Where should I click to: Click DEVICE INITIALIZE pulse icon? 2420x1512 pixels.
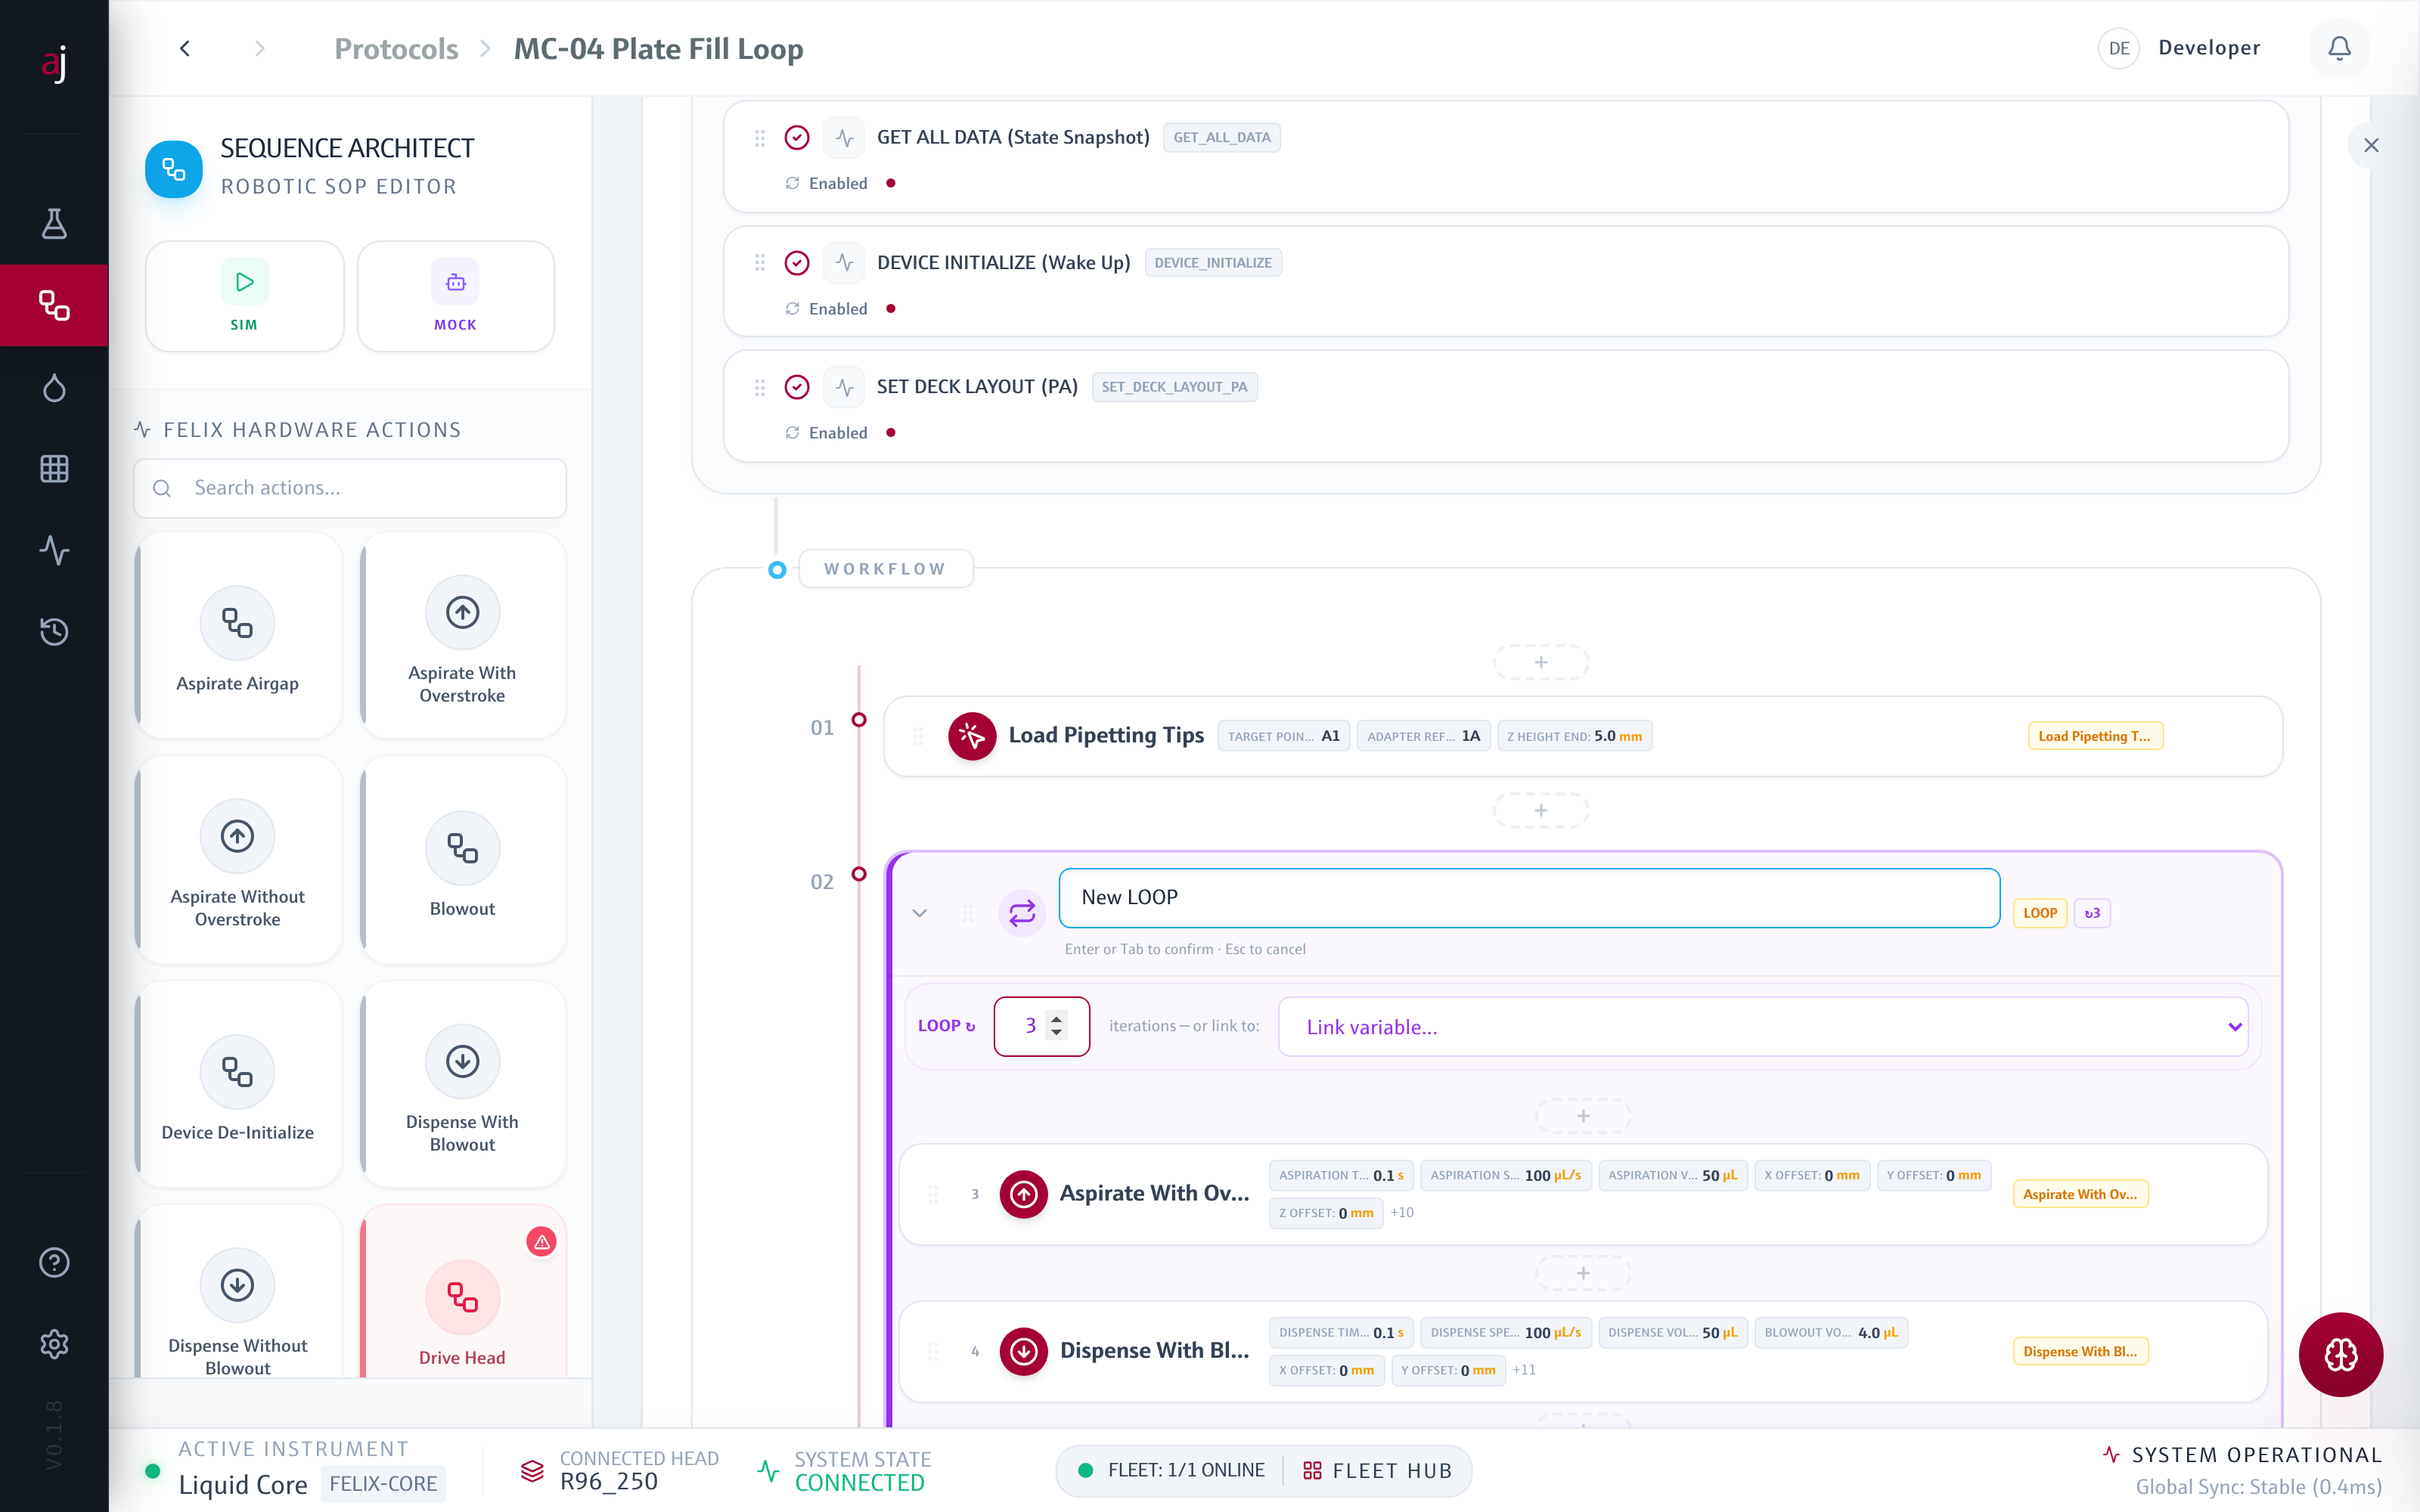click(844, 263)
